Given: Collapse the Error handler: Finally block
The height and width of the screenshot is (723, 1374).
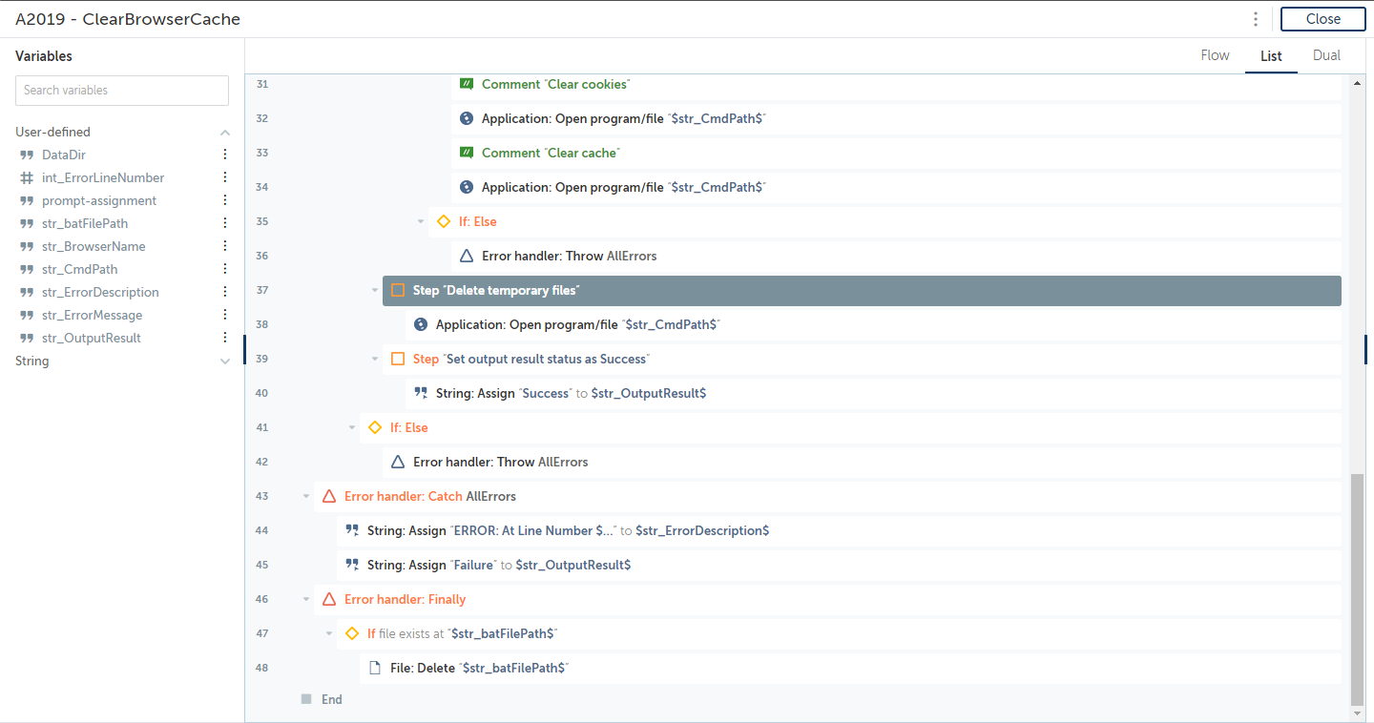Looking at the screenshot, I should tap(306, 599).
